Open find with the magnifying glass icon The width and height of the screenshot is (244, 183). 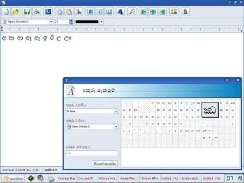pyautogui.click(x=132, y=12)
